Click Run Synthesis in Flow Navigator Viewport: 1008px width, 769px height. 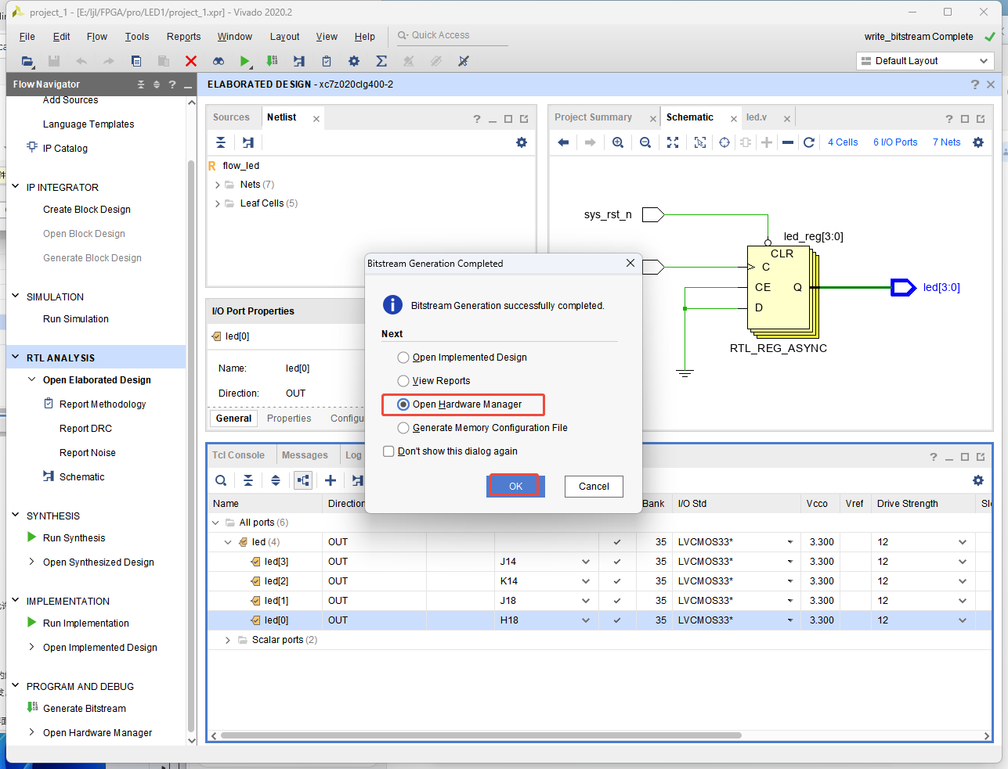pos(74,538)
